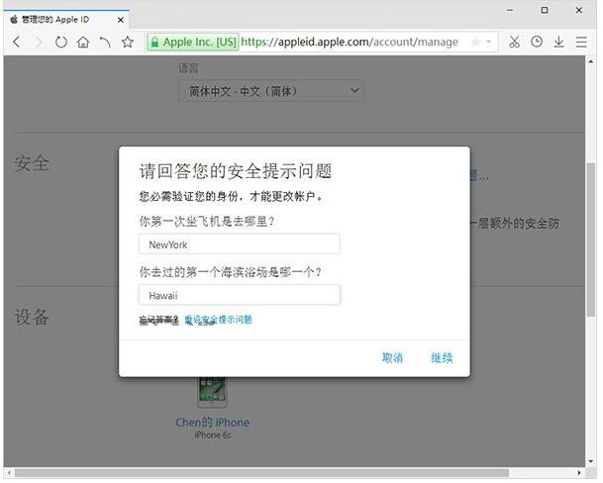Click the browser back arrow

point(17,42)
